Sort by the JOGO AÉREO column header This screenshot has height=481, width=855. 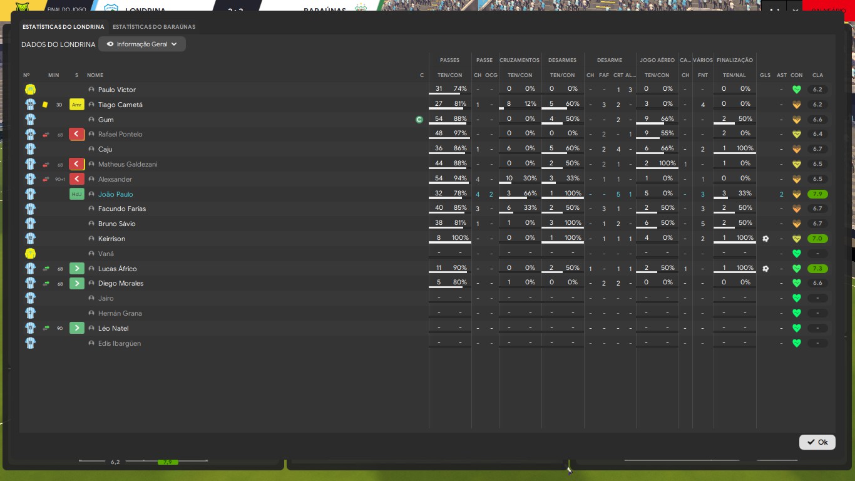657,60
